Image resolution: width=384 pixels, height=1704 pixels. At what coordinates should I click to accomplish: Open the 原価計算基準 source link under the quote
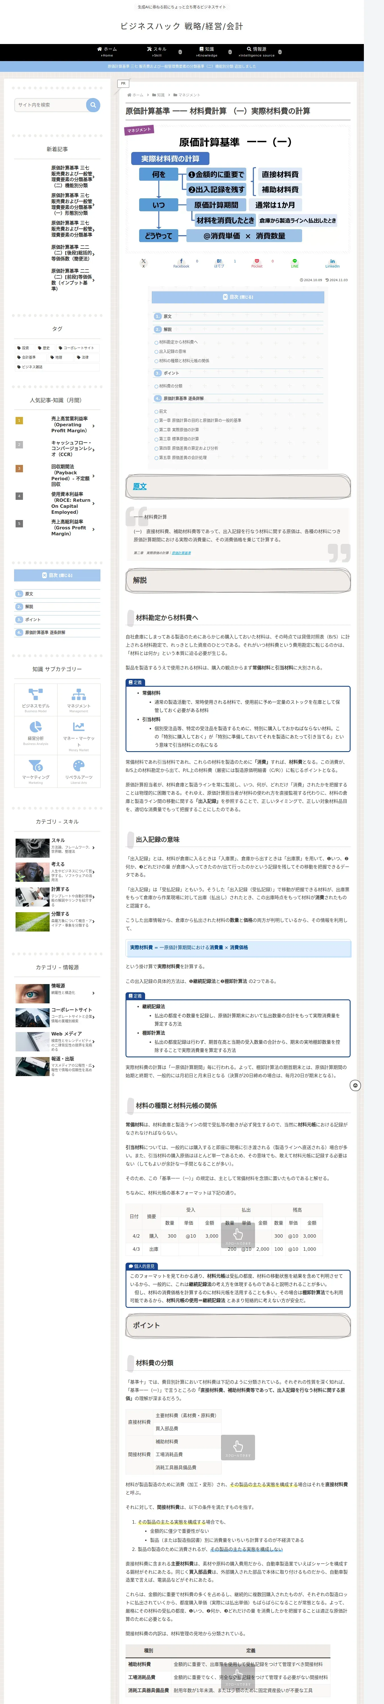tap(181, 552)
